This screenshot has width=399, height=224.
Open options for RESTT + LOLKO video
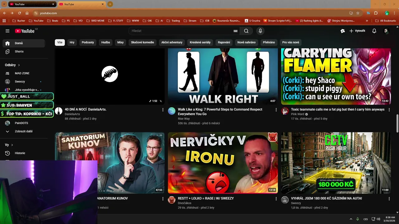[276, 199]
